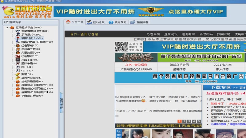Click the 通用测试-联网模式1 house icon
246x138 pixels.
(18, 85)
